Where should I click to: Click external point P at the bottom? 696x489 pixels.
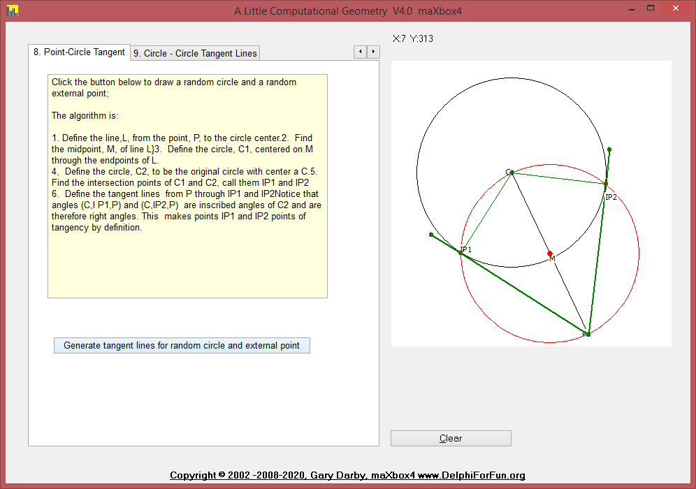[588, 335]
